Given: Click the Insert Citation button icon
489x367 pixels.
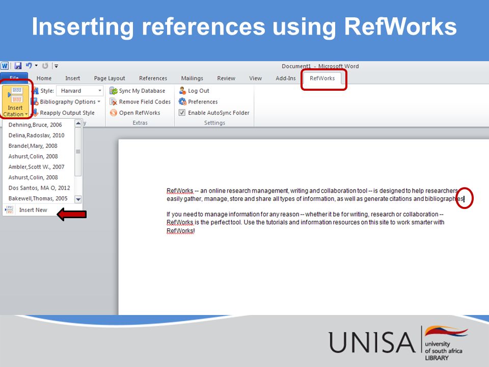Looking at the screenshot, I should (x=16, y=95).
